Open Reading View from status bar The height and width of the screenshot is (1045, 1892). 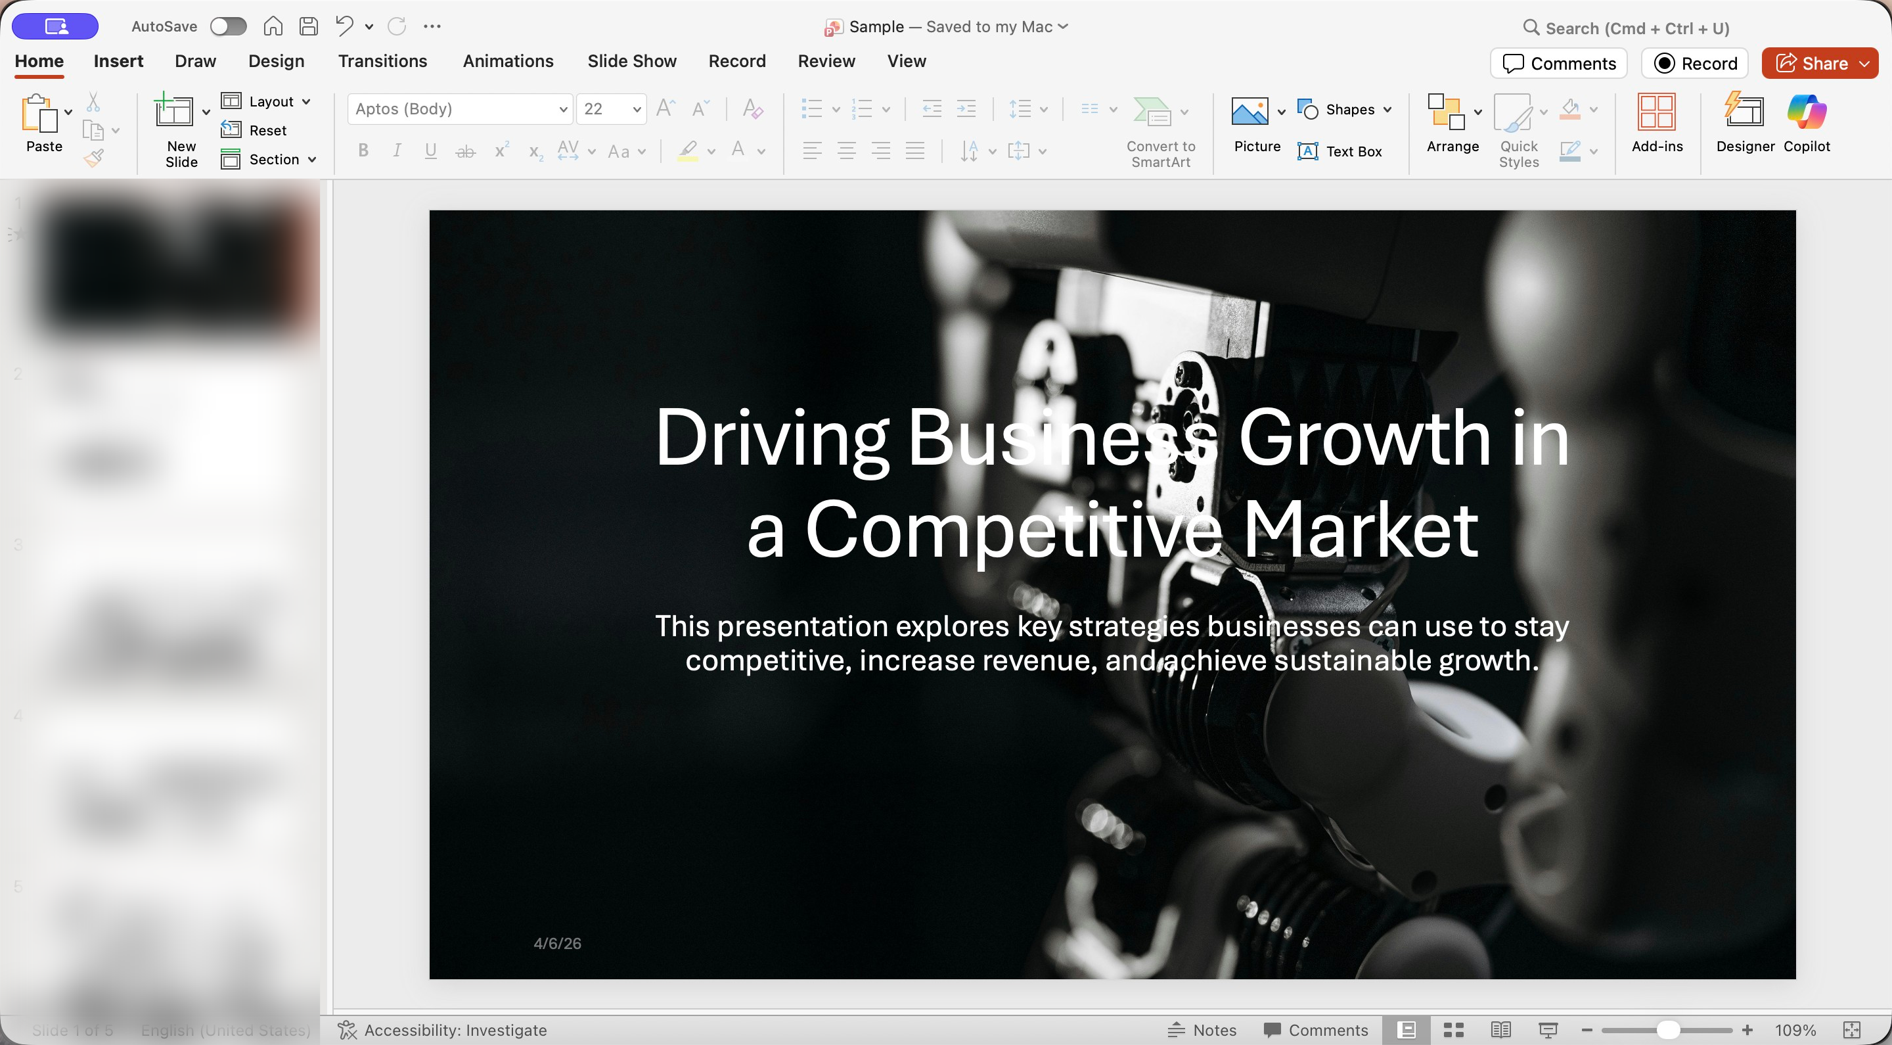(1500, 1030)
